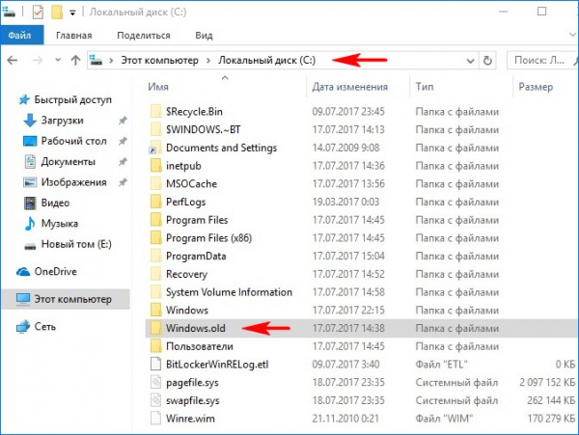Click the drive icon in the address bar

[96, 60]
